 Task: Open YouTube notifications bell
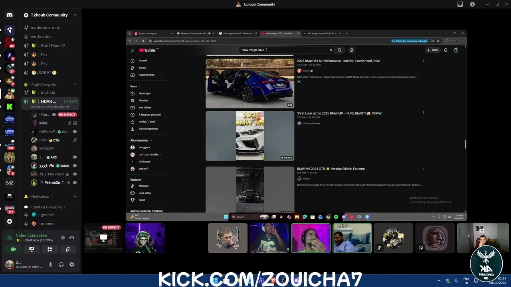446,50
